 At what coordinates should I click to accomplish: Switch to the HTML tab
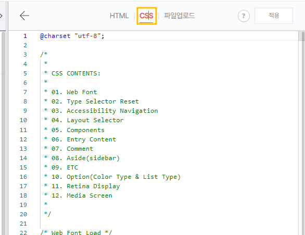(x=119, y=16)
